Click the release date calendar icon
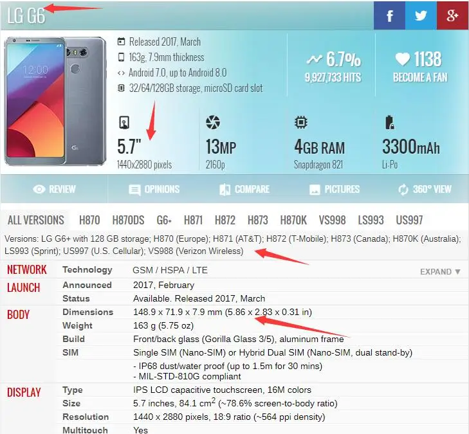The height and width of the screenshot is (434, 469). [121, 41]
